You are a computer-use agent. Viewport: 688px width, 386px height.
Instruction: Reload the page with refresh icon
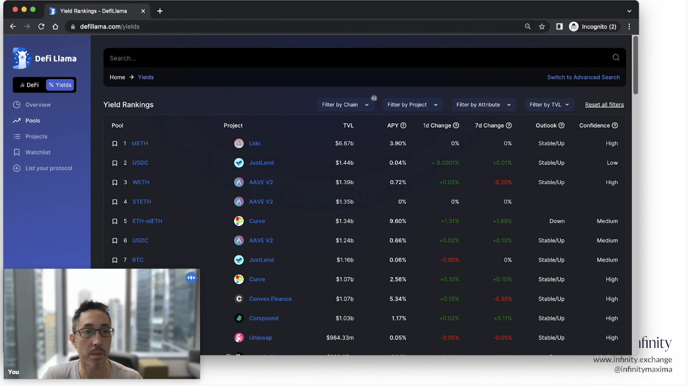coord(41,27)
